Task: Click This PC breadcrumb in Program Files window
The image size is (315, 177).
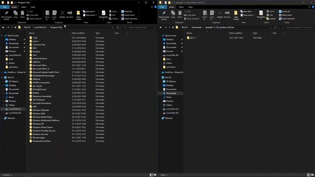Action: pyautogui.click(x=28, y=28)
